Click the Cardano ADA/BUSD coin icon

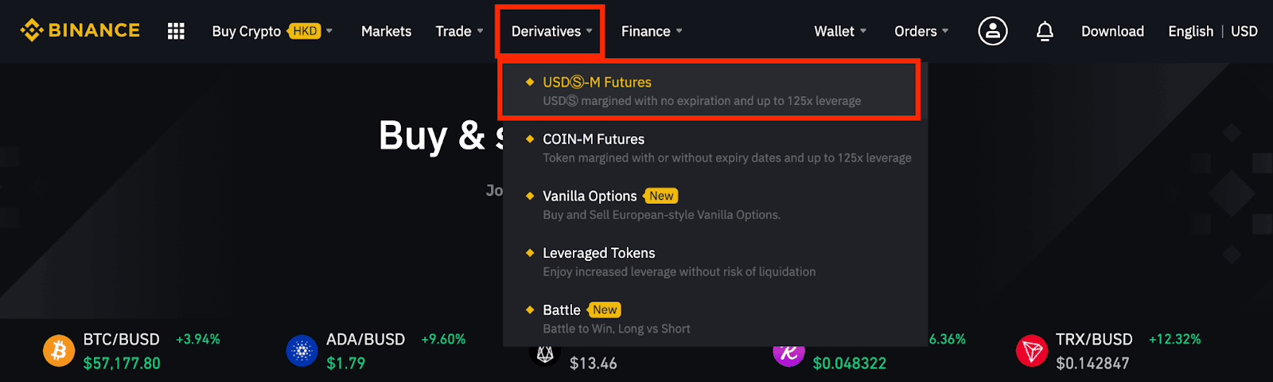point(302,350)
